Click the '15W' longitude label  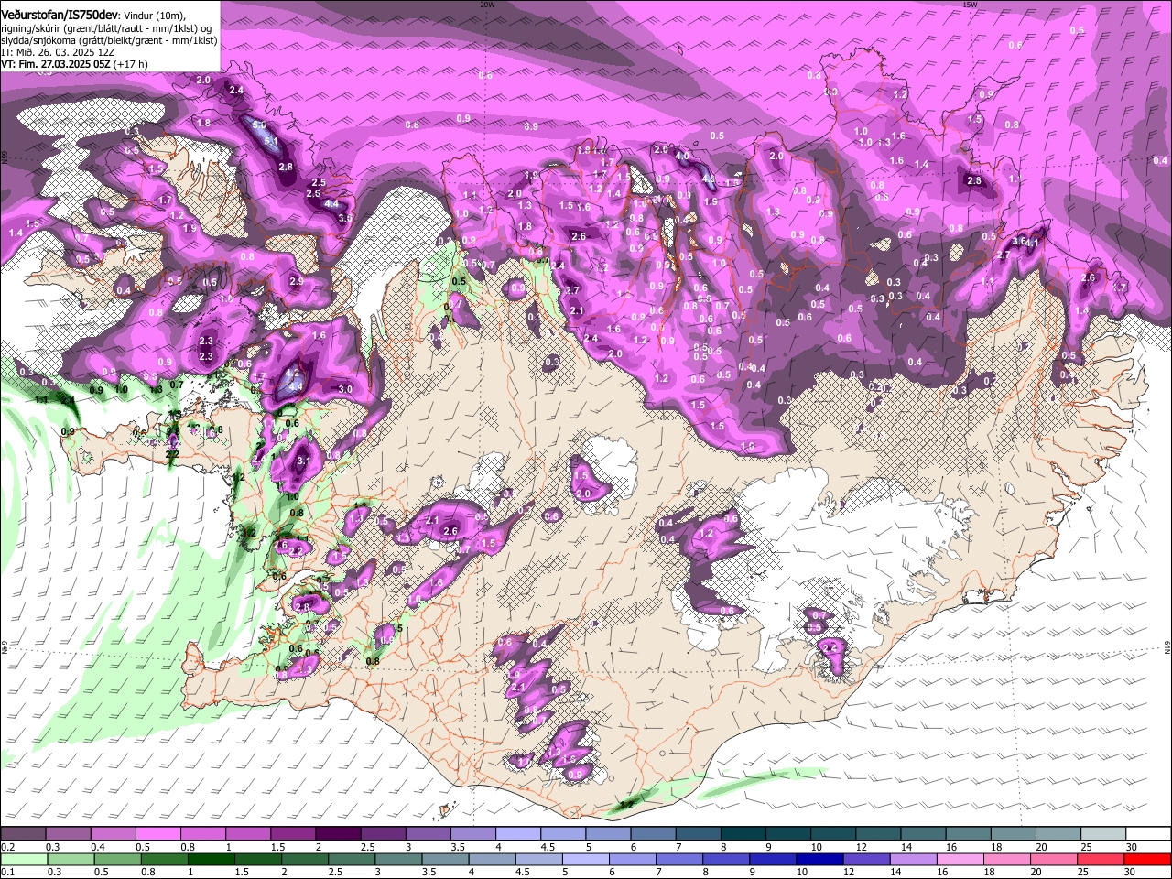coord(970,5)
